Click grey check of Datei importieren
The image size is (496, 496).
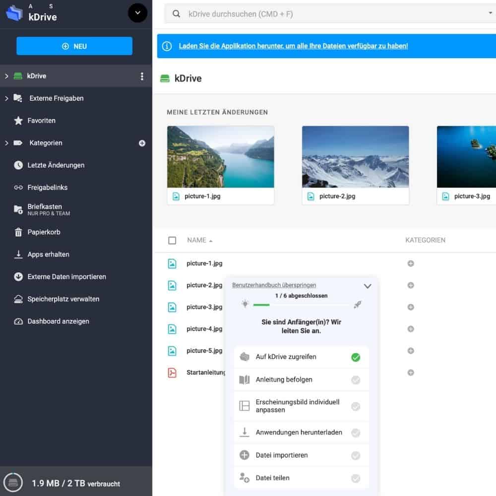point(356,455)
